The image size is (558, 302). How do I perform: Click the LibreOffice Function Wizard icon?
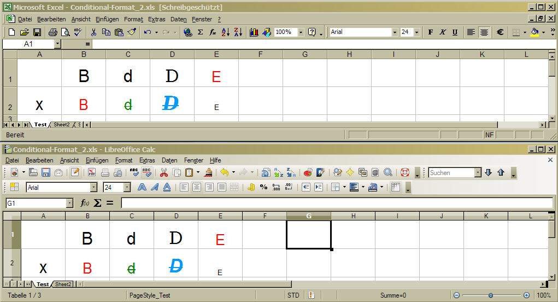[x=85, y=203]
